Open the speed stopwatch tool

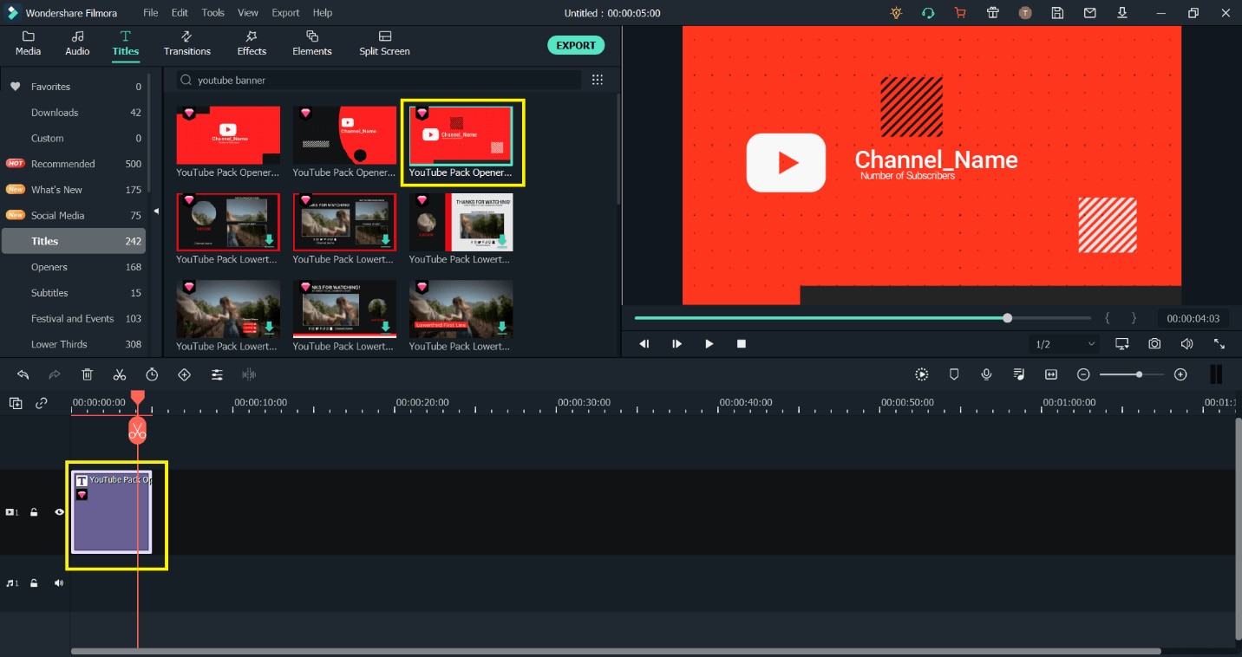point(152,374)
